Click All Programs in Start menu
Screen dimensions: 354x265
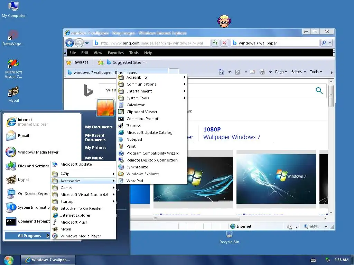pyautogui.click(x=27, y=236)
